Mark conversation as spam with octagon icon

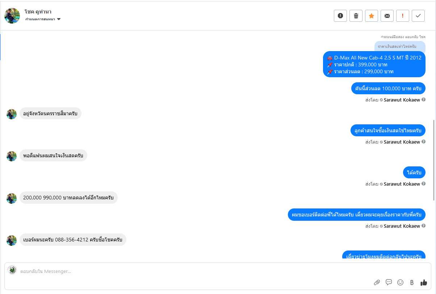click(x=340, y=16)
